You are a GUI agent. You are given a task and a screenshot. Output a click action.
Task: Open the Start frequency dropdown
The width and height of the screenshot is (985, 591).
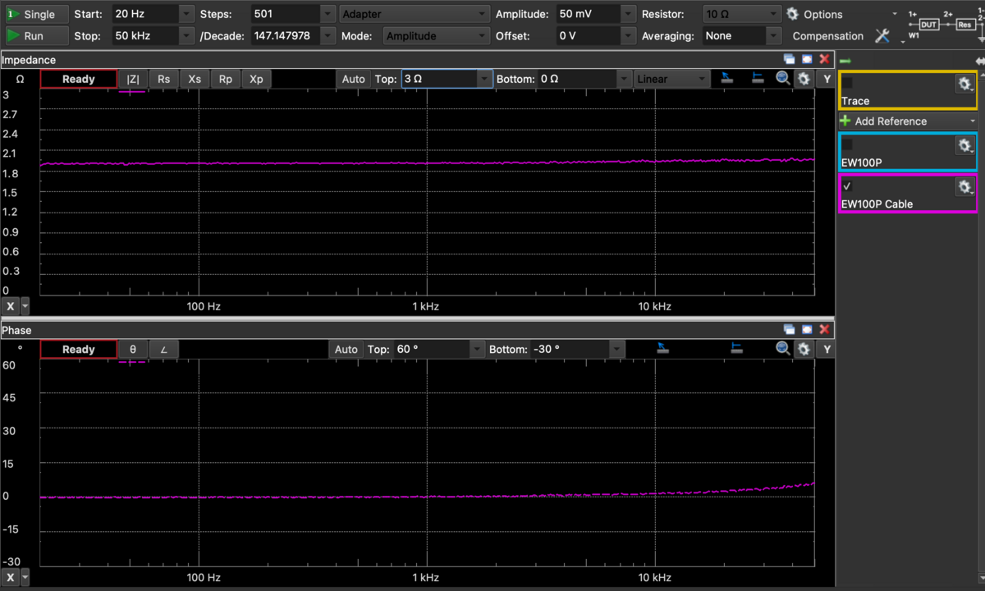187,14
